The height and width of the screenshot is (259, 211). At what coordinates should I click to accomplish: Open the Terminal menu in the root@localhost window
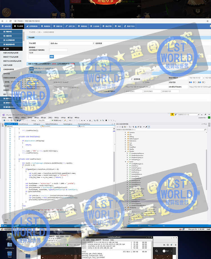105,240
